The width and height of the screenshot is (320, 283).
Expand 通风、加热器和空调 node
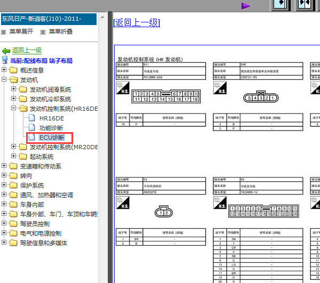pos(4,194)
